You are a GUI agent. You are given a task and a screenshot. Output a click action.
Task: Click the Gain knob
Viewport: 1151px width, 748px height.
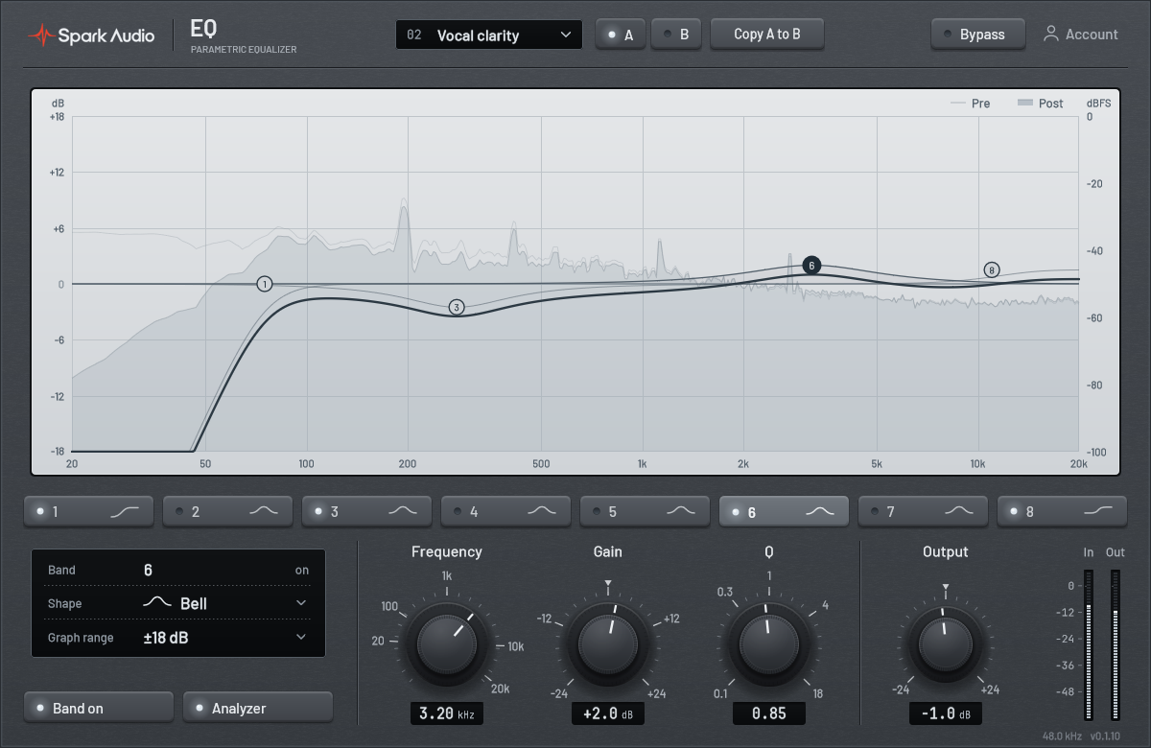(608, 643)
